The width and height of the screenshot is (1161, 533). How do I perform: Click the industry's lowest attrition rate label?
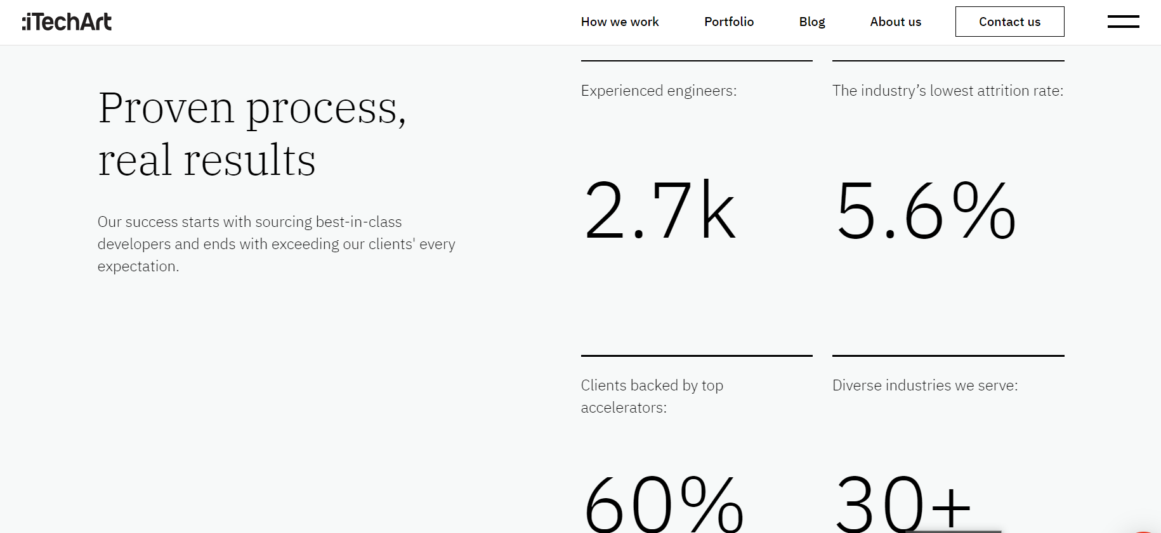[948, 91]
